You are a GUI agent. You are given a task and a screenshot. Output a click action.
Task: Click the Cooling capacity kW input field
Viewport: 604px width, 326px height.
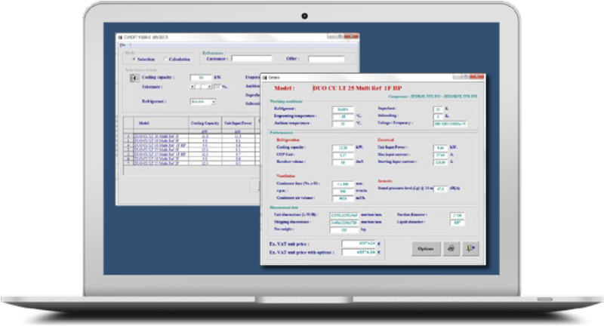click(x=199, y=78)
